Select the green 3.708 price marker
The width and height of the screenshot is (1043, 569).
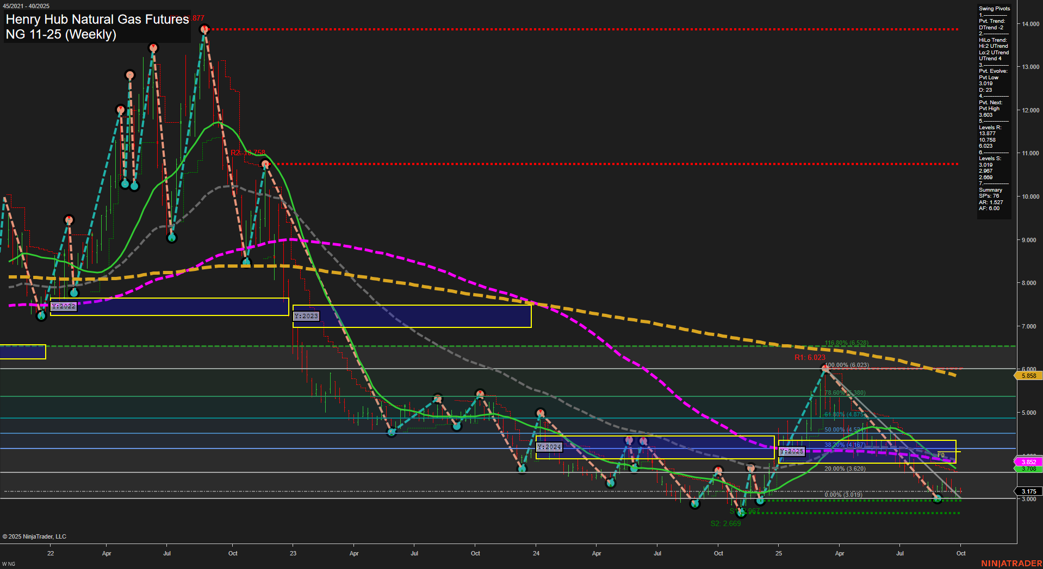pyautogui.click(x=1028, y=469)
